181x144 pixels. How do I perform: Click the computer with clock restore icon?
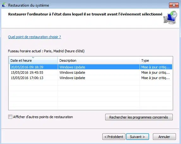(x=170, y=18)
